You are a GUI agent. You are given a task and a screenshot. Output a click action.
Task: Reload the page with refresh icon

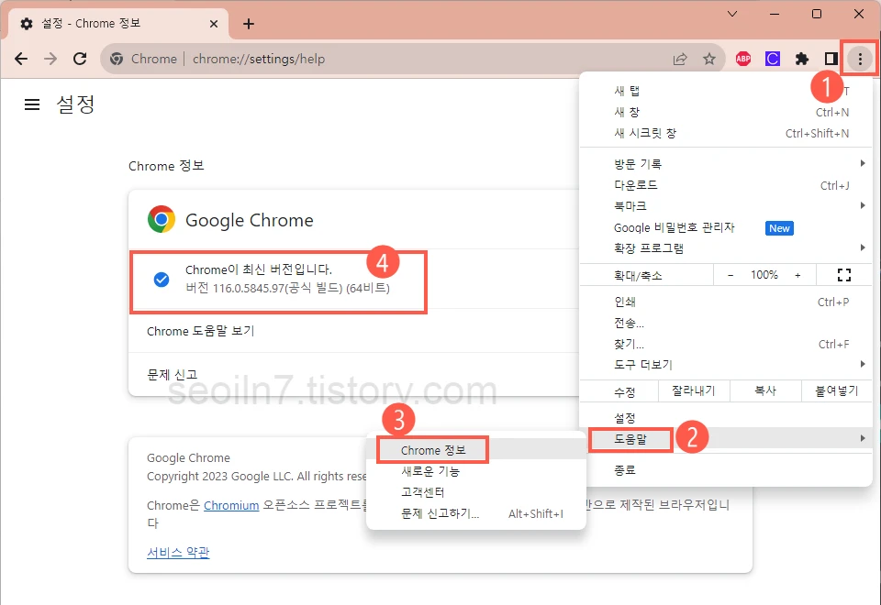coord(80,59)
